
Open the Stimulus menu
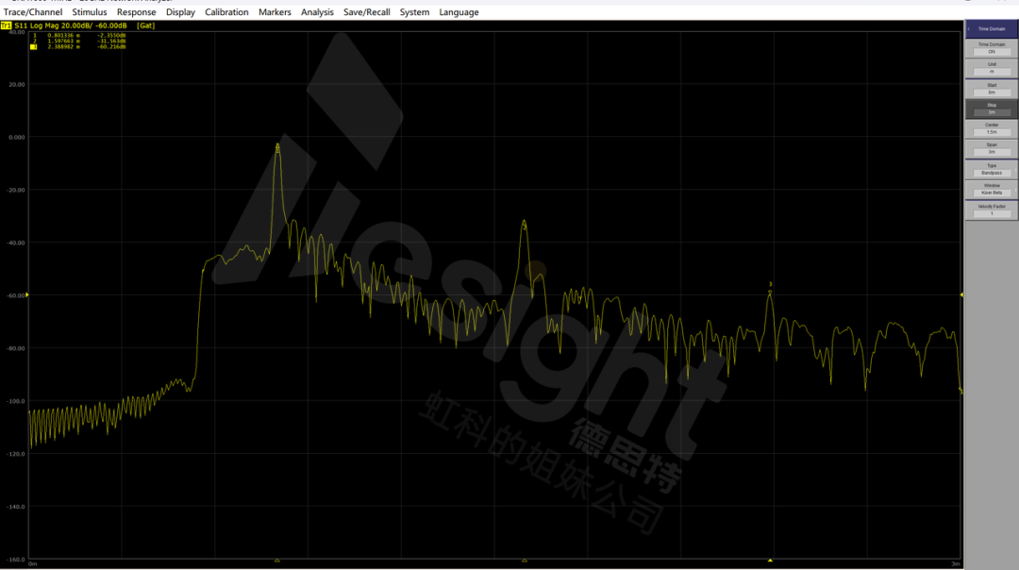(x=90, y=12)
